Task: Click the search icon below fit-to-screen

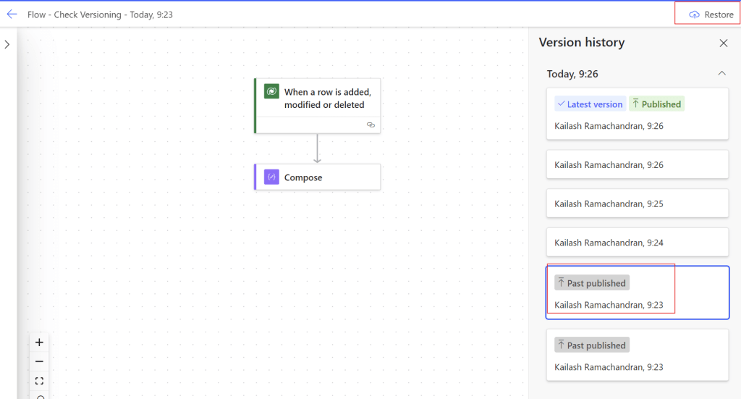Action: click(x=39, y=395)
